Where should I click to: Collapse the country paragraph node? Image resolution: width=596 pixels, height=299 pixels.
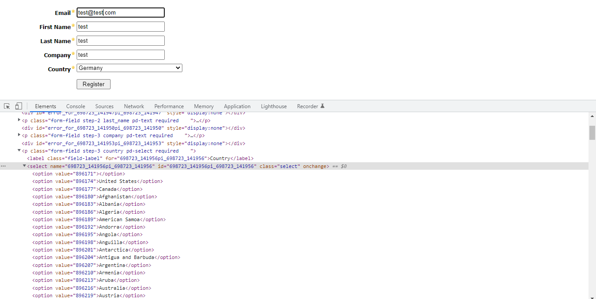(x=19, y=150)
